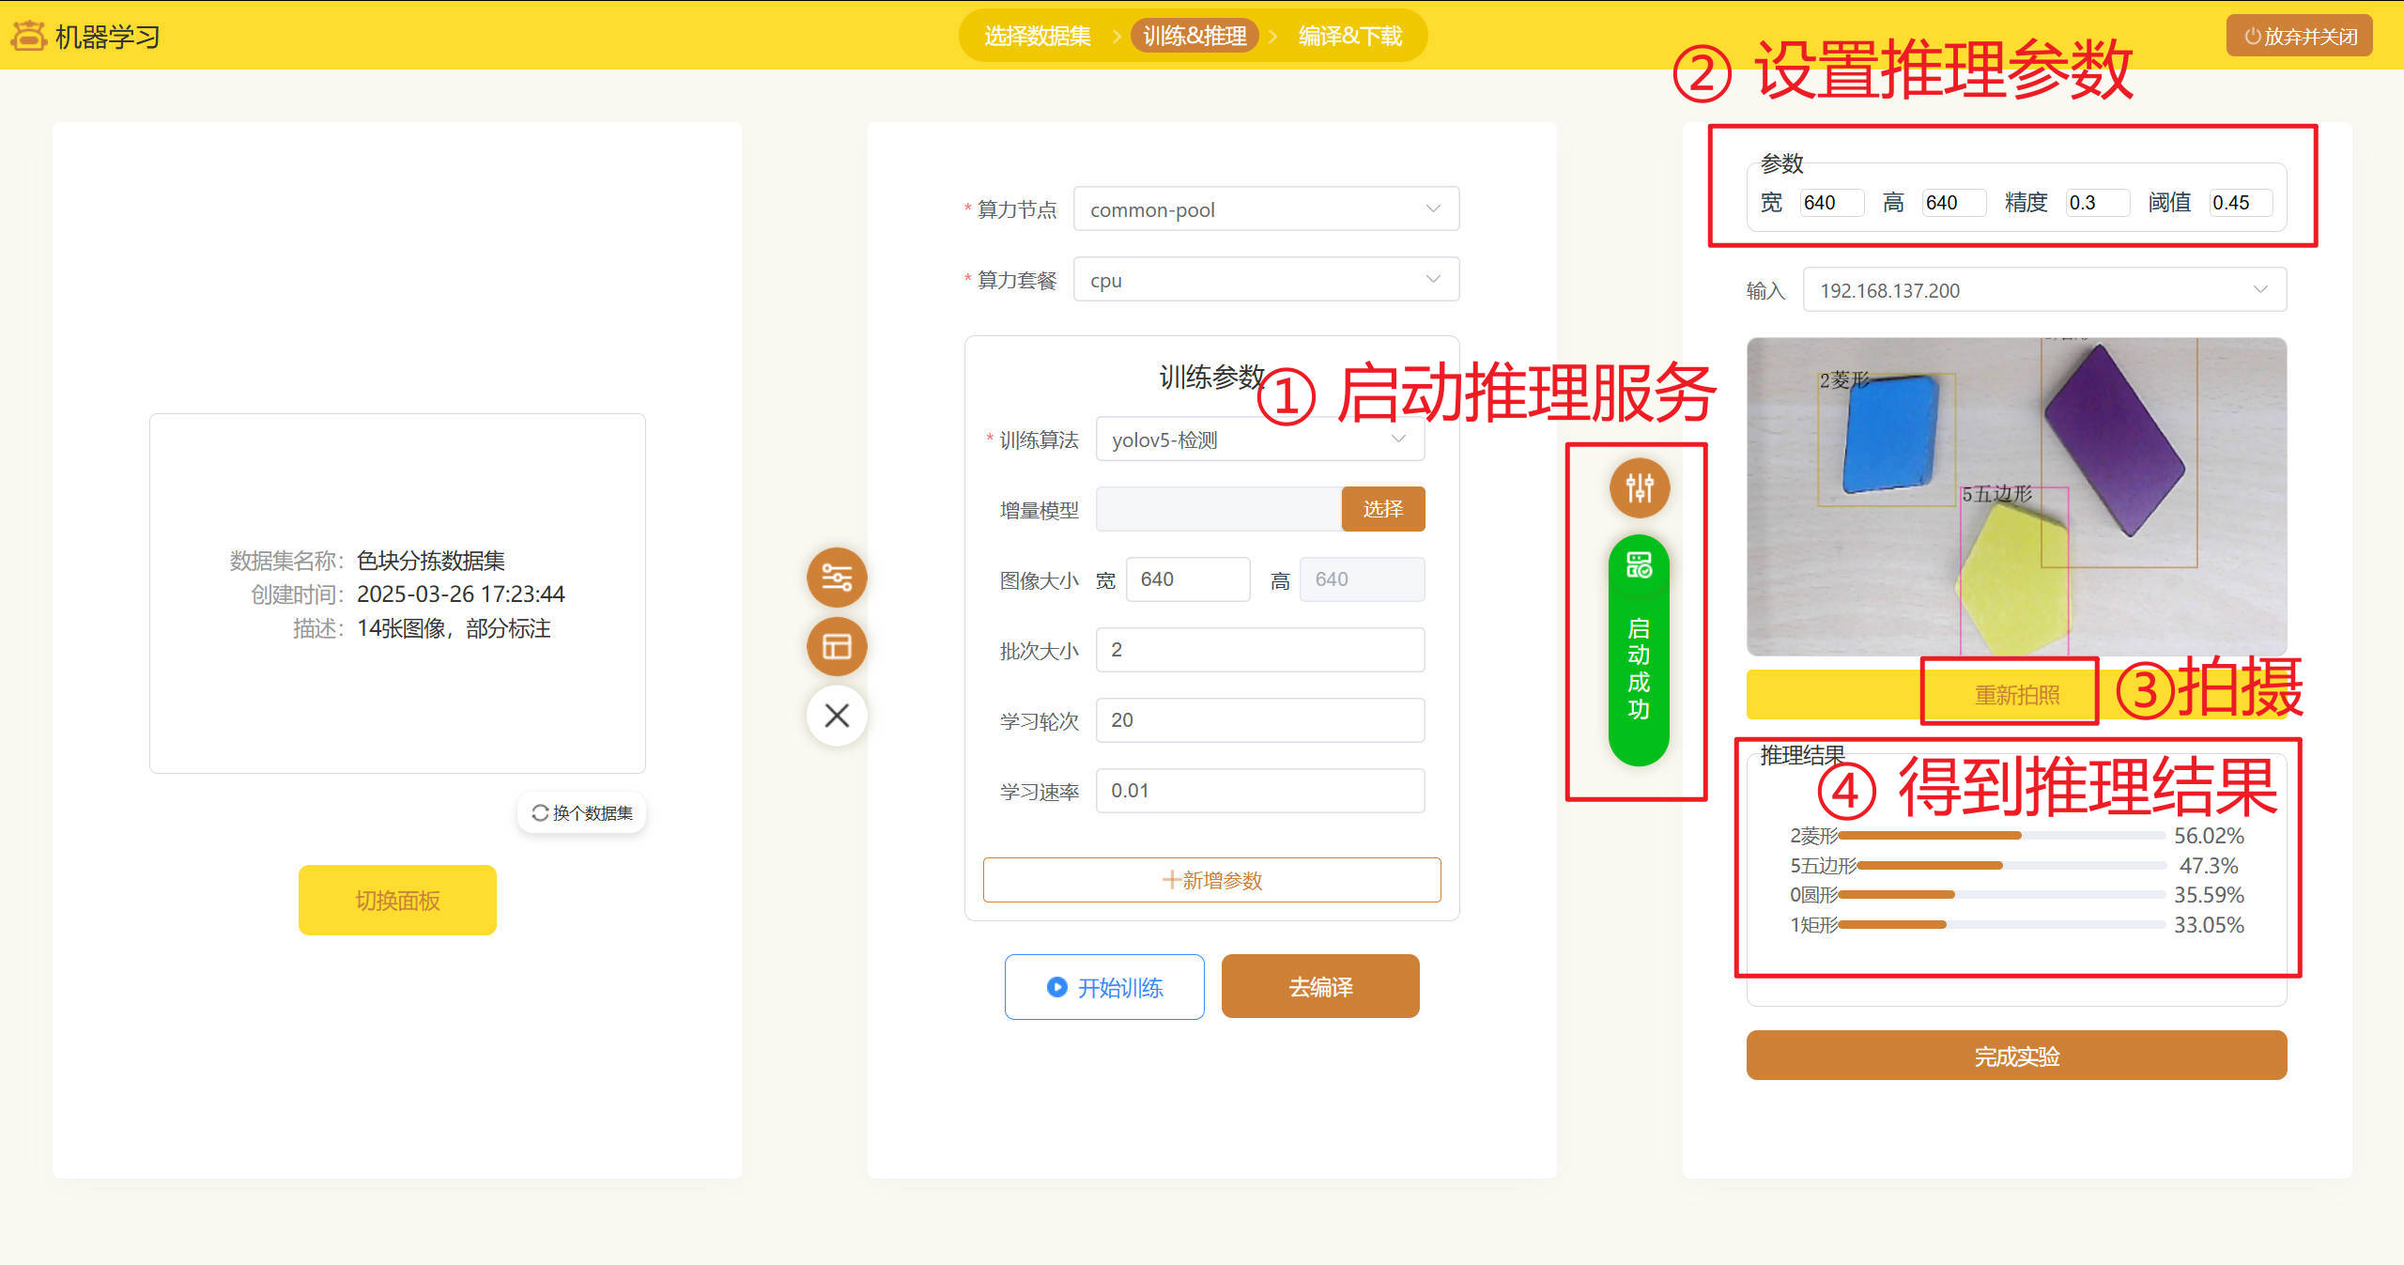
Task: Go to the 选择数据集 step tab
Action: pos(1037,36)
